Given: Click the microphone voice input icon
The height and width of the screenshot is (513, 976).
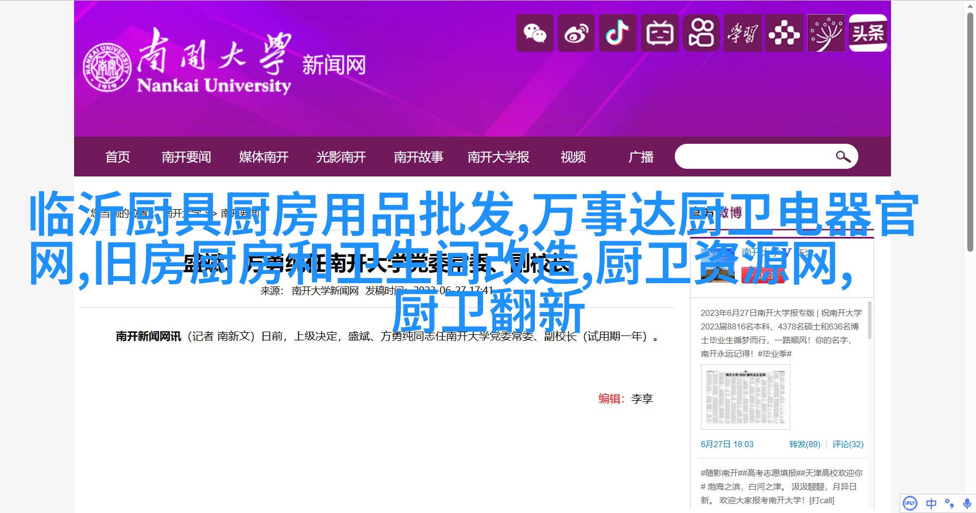Looking at the screenshot, I should pyautogui.click(x=967, y=503).
